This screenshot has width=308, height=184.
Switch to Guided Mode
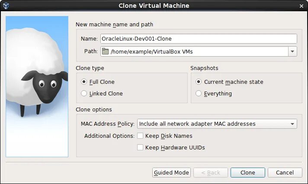tap(171, 173)
